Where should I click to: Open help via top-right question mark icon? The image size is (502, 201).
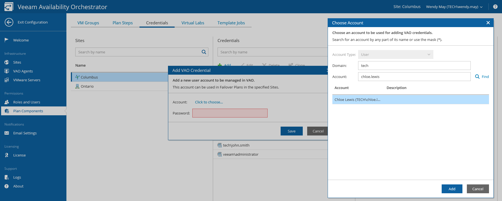tap(495, 7)
